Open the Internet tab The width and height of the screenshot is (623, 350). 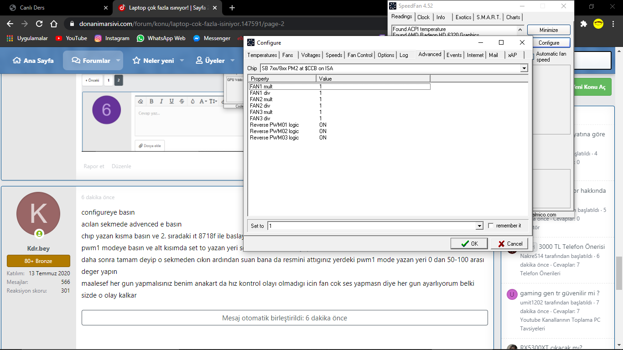(475, 55)
